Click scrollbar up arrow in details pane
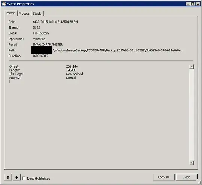202x185 pixels. 192,67
